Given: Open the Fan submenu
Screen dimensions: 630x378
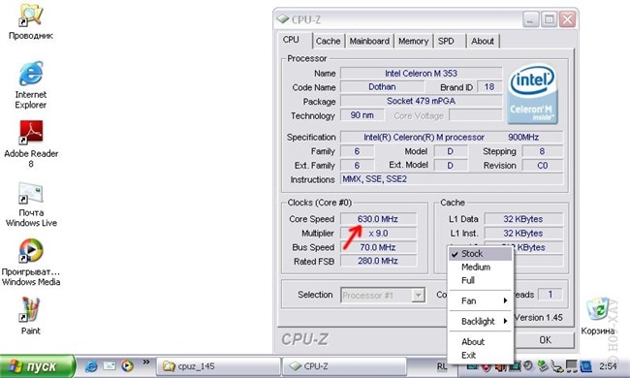Looking at the screenshot, I should (x=481, y=300).
